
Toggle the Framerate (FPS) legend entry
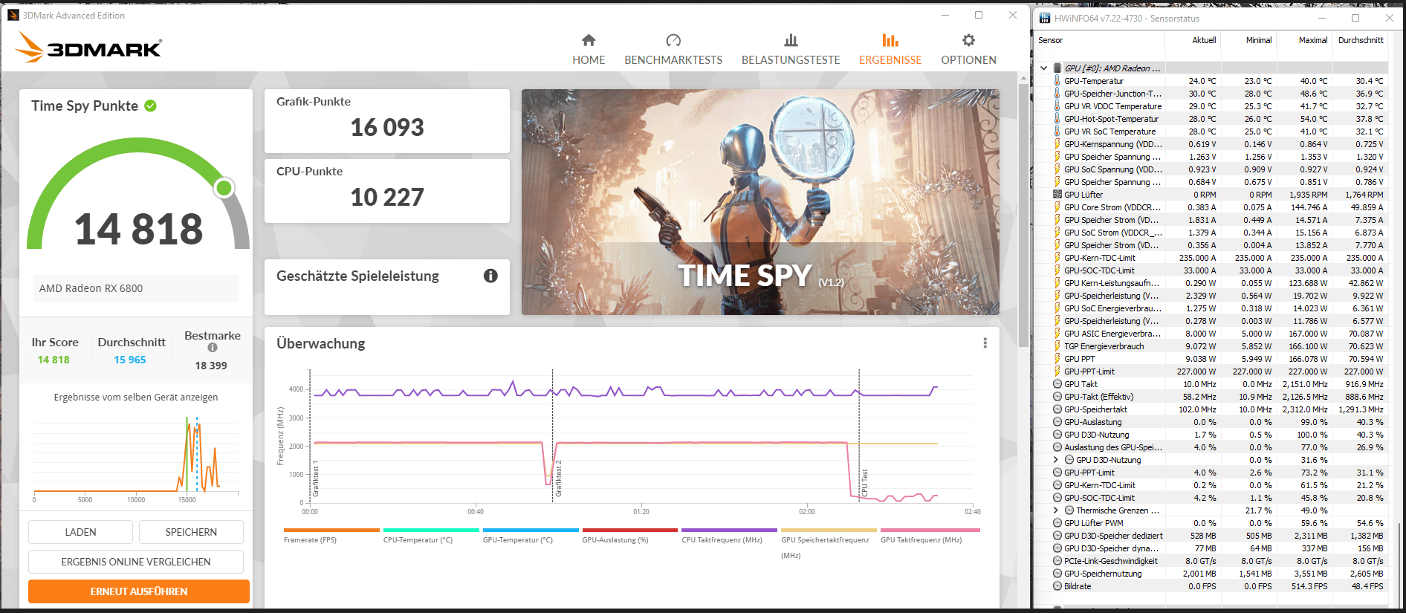[x=331, y=536]
